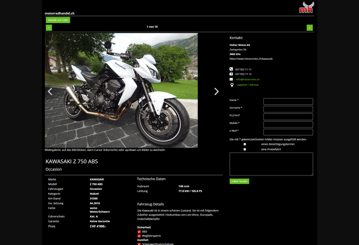Click the Garantie value Keine Garantie

(100, 221)
